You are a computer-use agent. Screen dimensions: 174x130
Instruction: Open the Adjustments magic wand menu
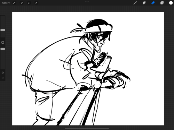pyautogui.click(x=22, y=3)
